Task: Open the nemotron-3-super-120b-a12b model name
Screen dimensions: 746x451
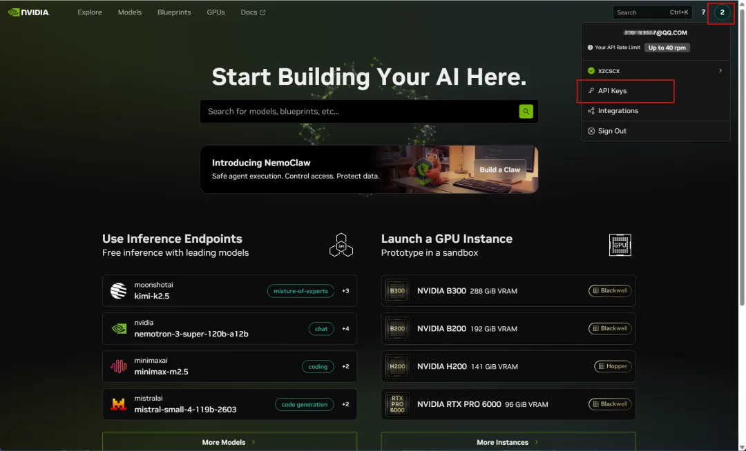Action: (x=191, y=334)
